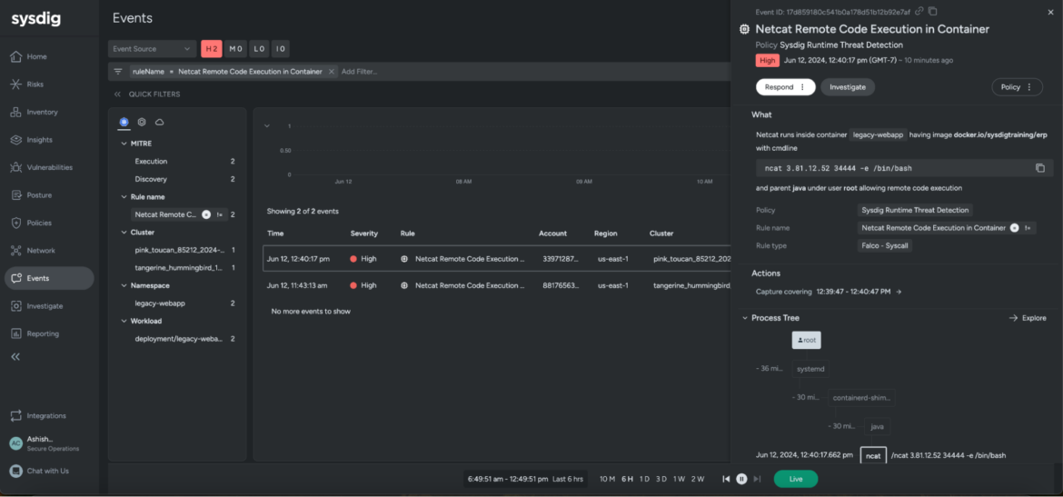
Task: Click the Reporting chart icon
Action: click(16, 333)
